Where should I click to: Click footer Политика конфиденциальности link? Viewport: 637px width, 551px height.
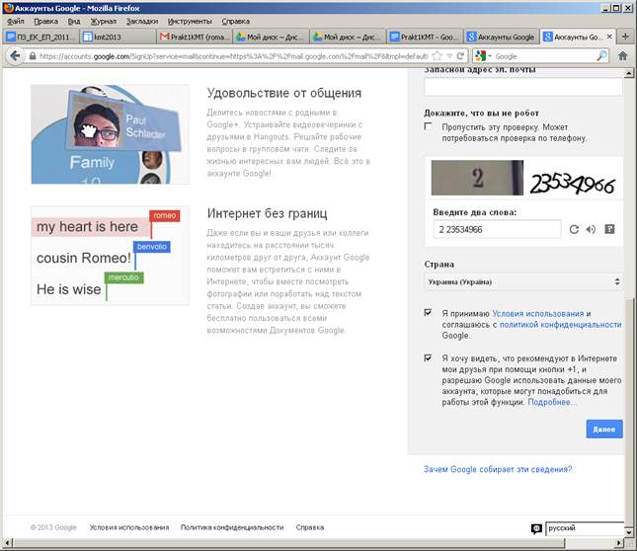coord(232,527)
